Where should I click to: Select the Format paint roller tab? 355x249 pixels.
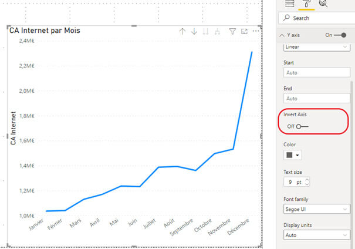(306, 4)
